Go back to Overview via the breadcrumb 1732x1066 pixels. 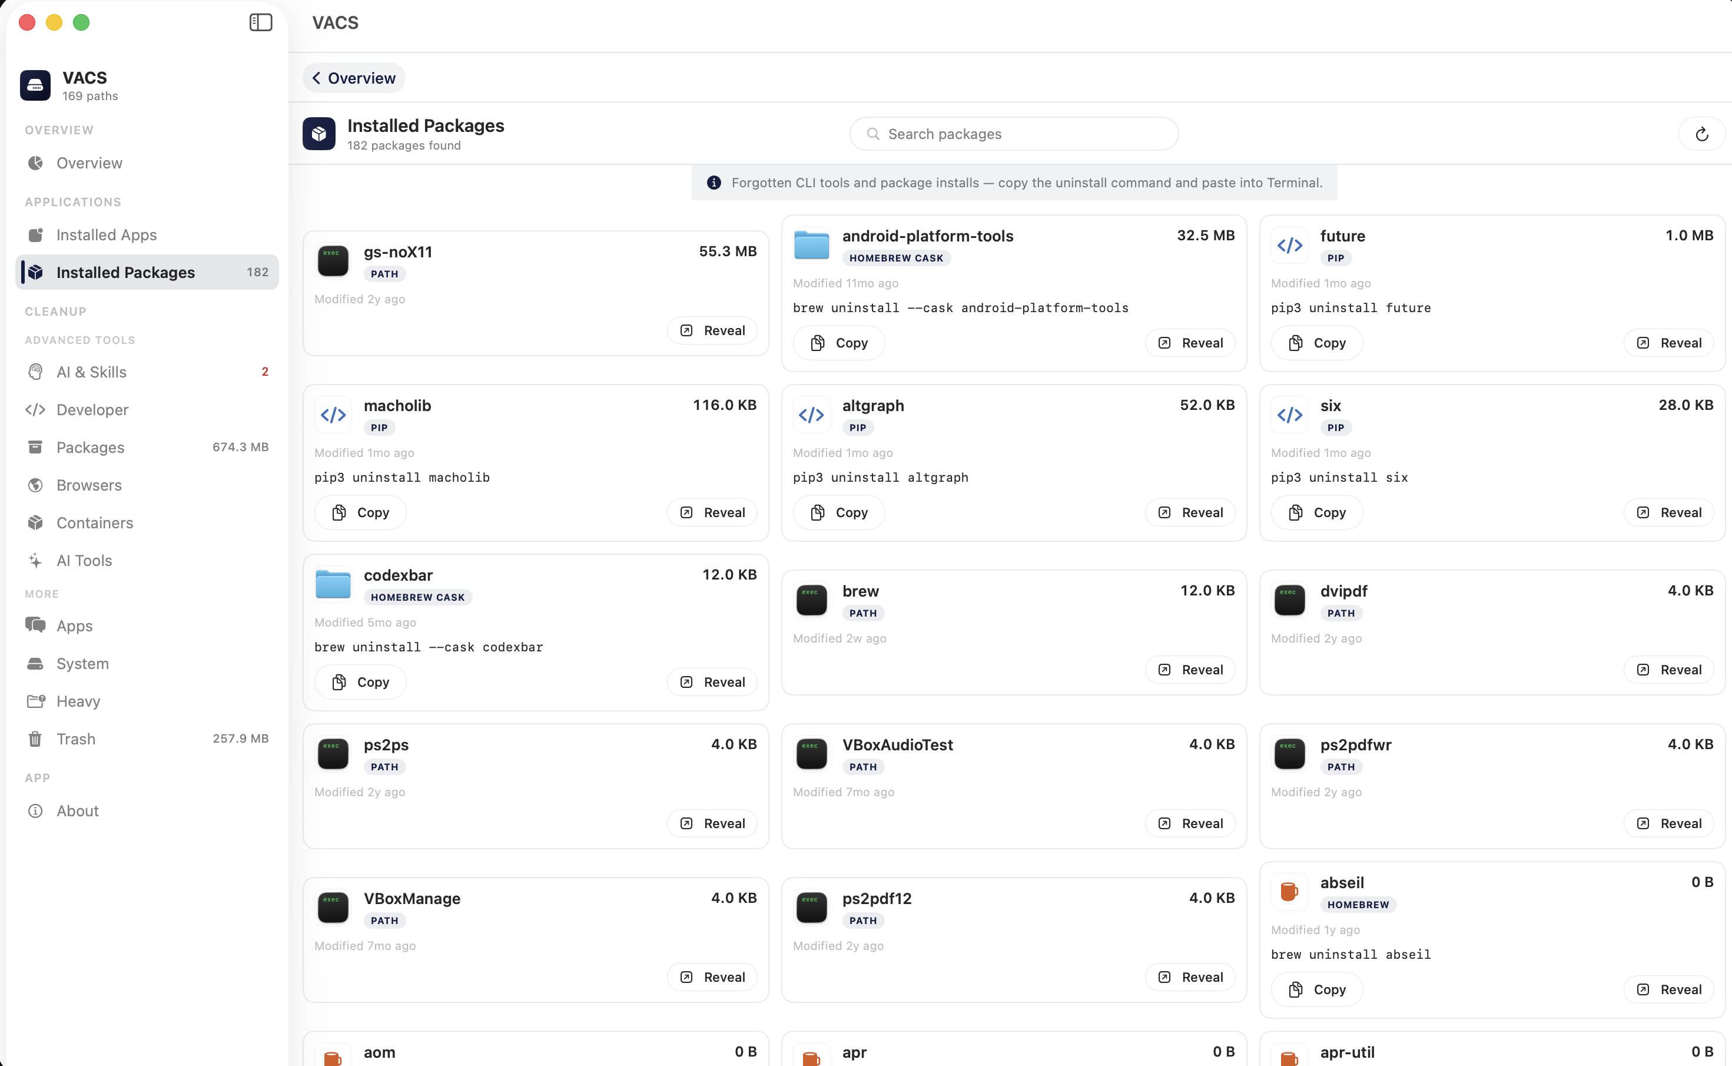click(354, 78)
